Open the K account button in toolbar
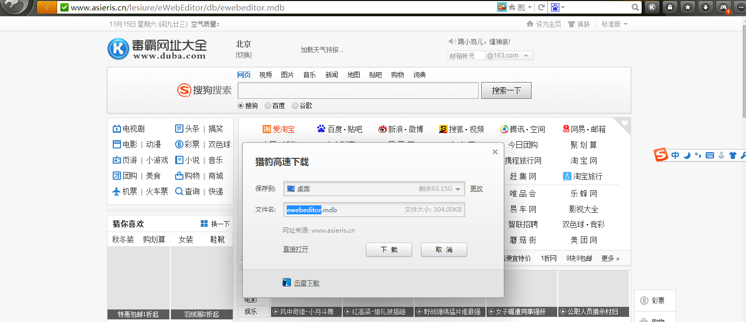The image size is (746, 322). (x=652, y=7)
